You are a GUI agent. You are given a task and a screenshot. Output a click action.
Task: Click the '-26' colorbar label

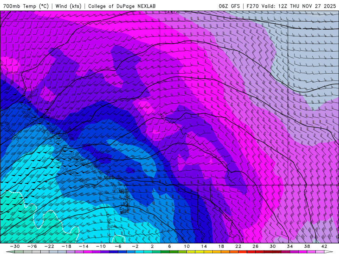32,246
